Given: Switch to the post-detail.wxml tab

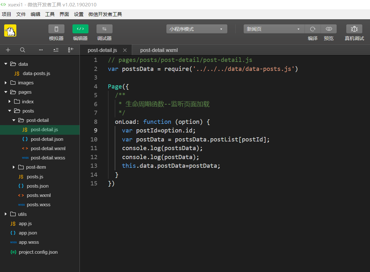Looking at the screenshot, I should click(x=159, y=50).
